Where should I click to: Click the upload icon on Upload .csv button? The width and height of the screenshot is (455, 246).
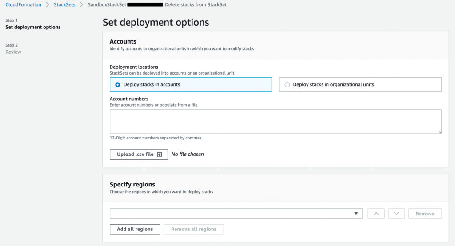click(160, 155)
